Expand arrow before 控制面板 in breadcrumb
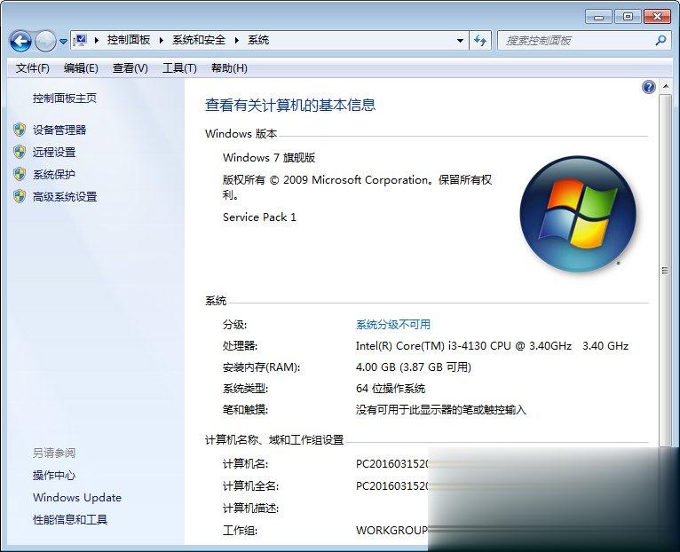The image size is (680, 552). pos(96,40)
